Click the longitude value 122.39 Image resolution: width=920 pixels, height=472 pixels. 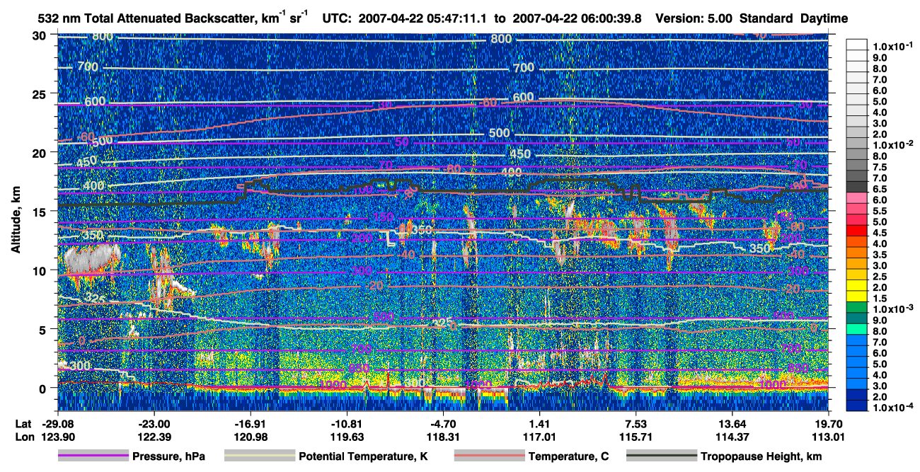[154, 437]
